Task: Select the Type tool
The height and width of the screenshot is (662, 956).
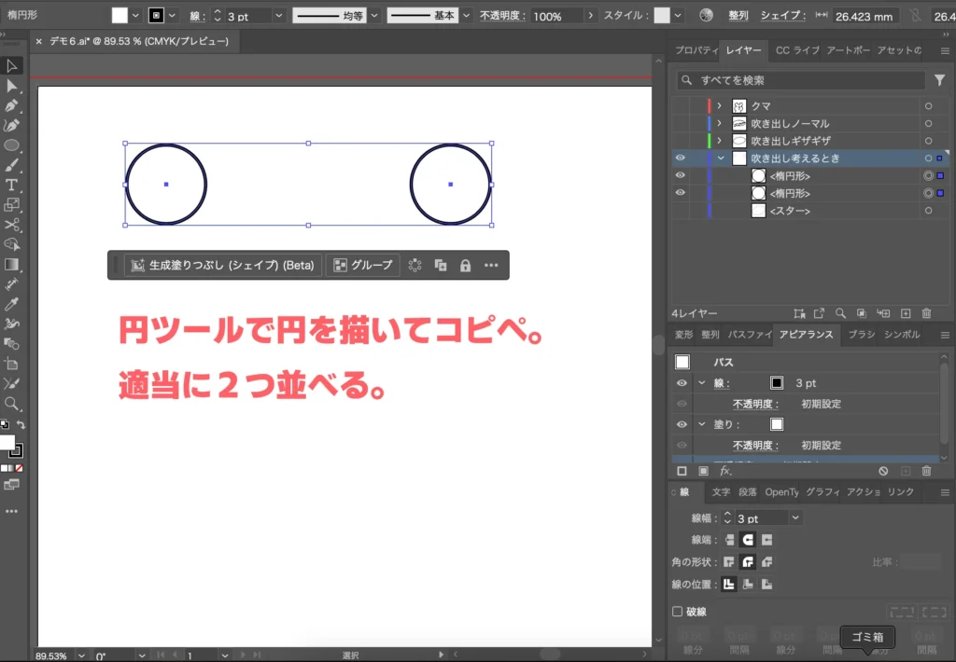Action: [12, 185]
